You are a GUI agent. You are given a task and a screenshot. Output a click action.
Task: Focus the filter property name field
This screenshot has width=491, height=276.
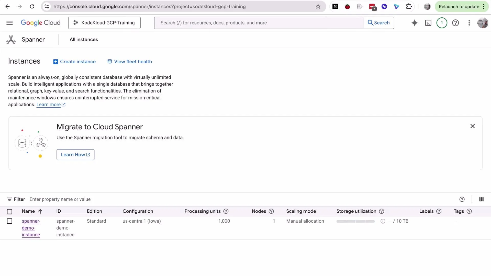pos(60,199)
